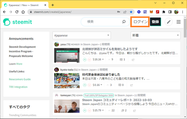This screenshot has width=187, height=119.
Task: Open Chrome tab search chevron
Action: 155,3
